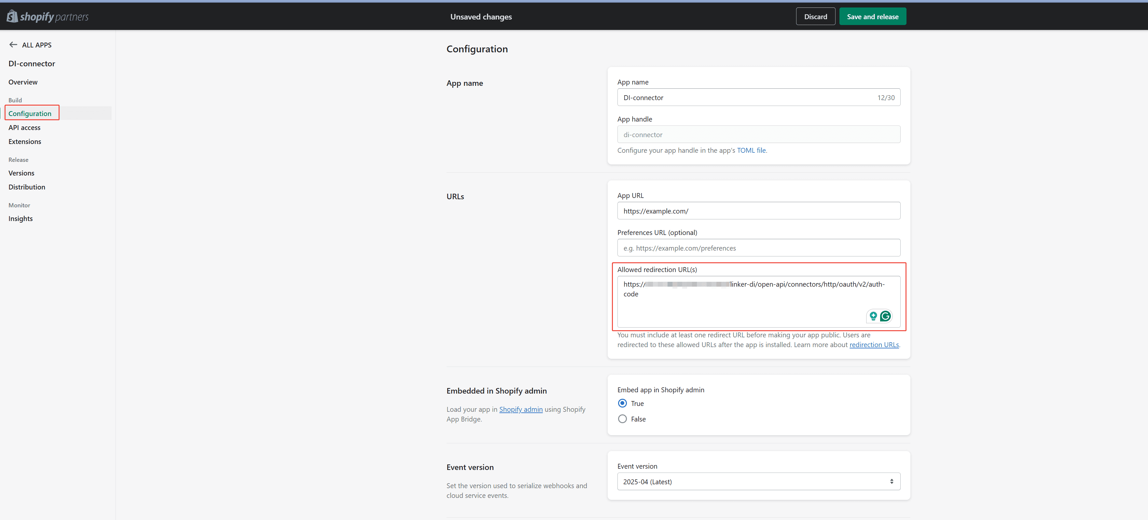Click the Configuration page heading
1148x520 pixels.
[477, 49]
